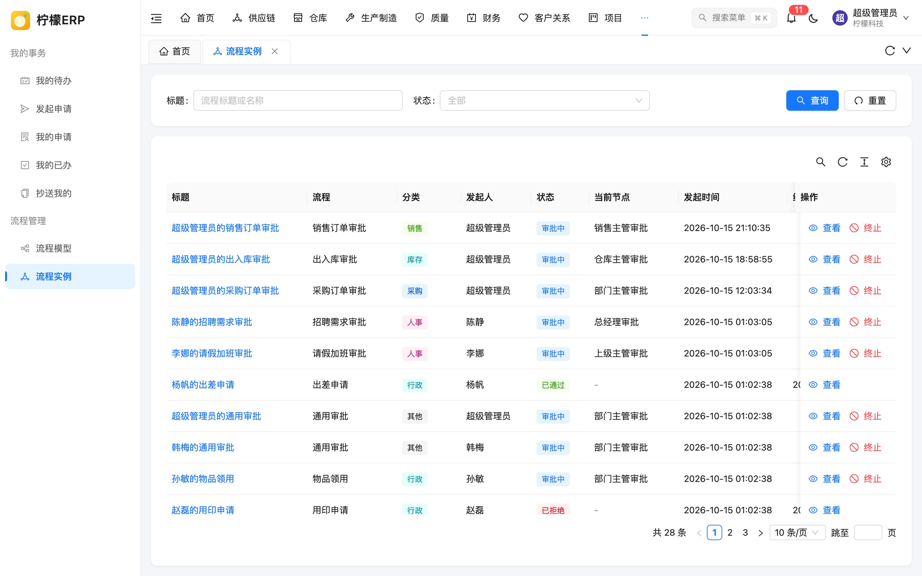Viewport: 922px width, 576px height.
Task: Toggle dark mode moon icon
Action: tap(813, 18)
